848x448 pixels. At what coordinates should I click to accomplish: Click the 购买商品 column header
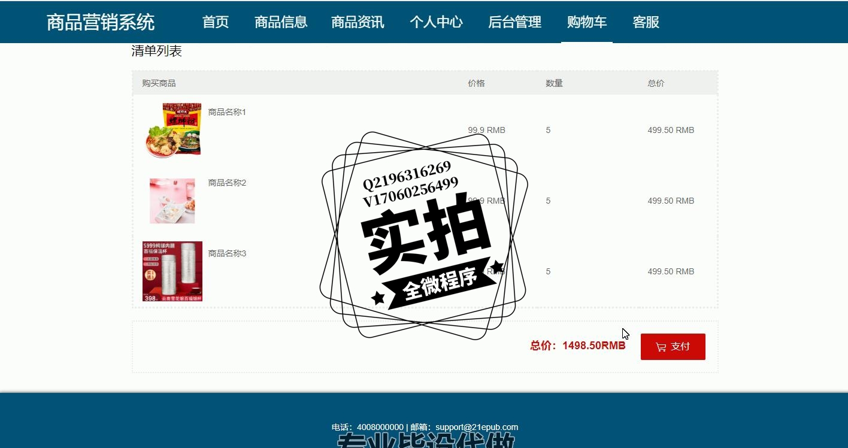(x=159, y=83)
